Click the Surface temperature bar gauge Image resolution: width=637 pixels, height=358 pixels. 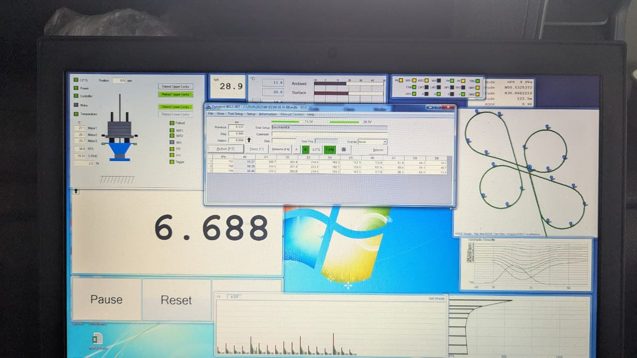click(349, 92)
